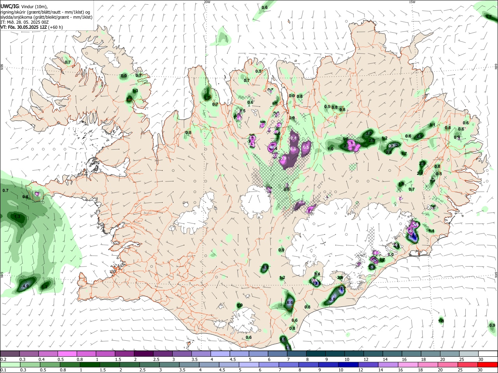Screen dimensions: 498x373
Task: Click the '(+60 h)' forecast offset text
Action: [56, 27]
